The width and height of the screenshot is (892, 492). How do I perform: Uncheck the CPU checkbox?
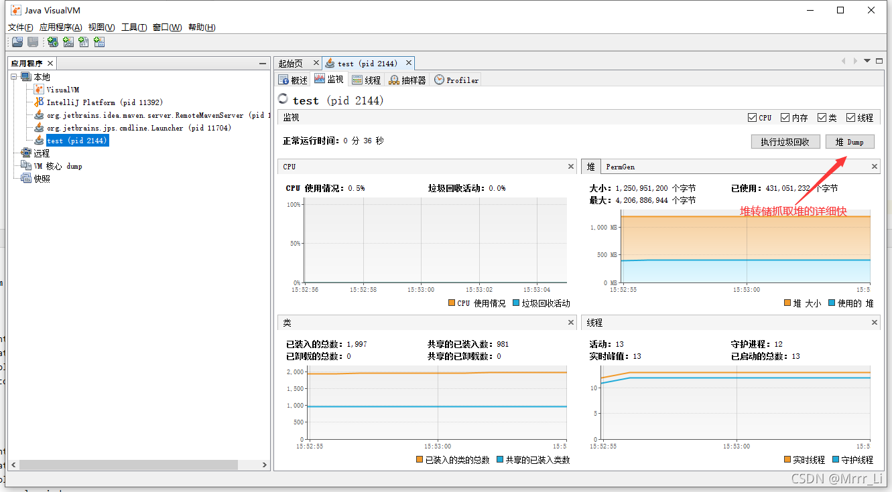pos(752,118)
